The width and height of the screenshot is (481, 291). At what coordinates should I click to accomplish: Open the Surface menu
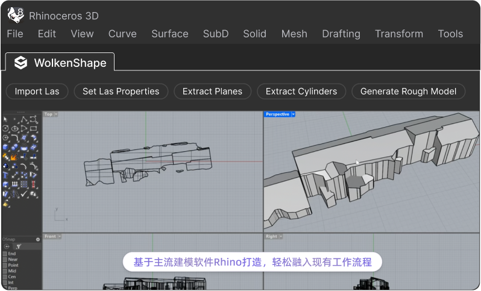(170, 34)
